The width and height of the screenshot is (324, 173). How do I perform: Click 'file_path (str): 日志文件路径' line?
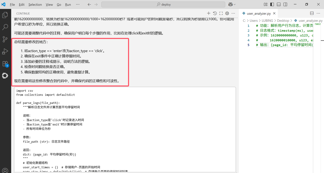coord(46,142)
